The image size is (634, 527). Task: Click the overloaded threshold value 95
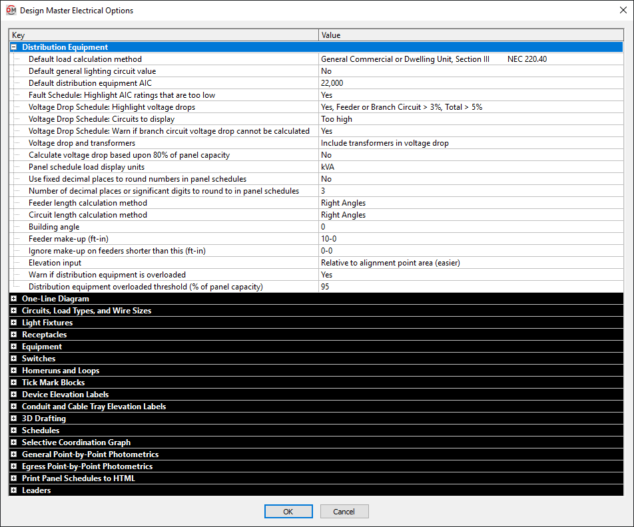471,287
